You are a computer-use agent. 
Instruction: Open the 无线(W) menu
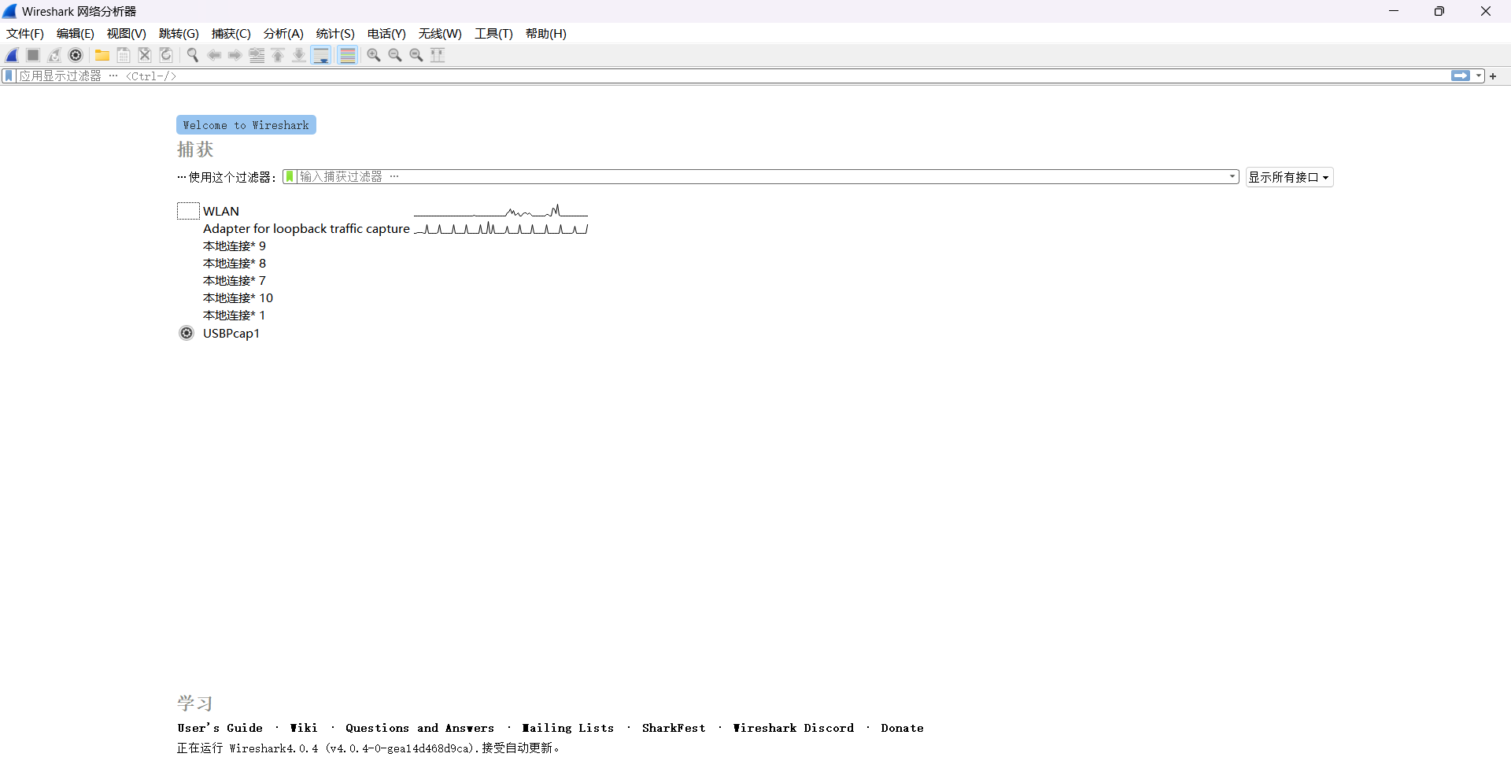(440, 34)
